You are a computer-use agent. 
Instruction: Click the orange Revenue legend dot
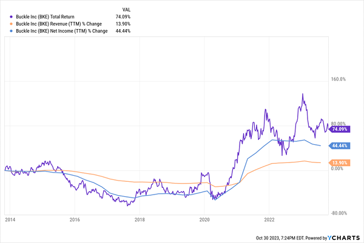[11, 24]
